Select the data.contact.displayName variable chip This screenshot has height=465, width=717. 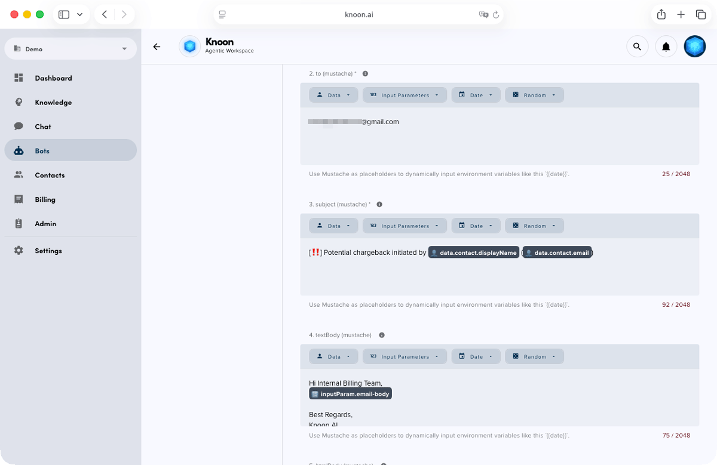coord(474,252)
